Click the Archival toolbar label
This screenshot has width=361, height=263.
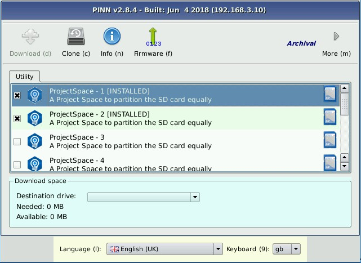[x=301, y=43]
